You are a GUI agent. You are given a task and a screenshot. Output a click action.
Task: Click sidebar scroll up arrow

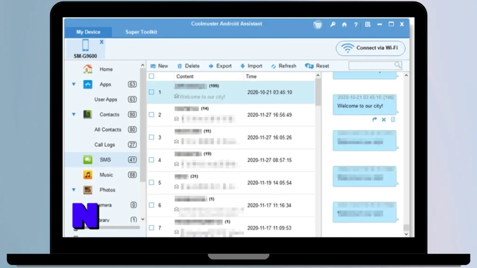143,65
